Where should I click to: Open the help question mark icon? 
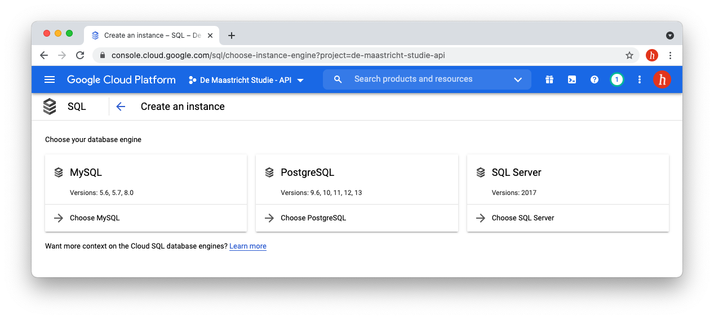(594, 79)
